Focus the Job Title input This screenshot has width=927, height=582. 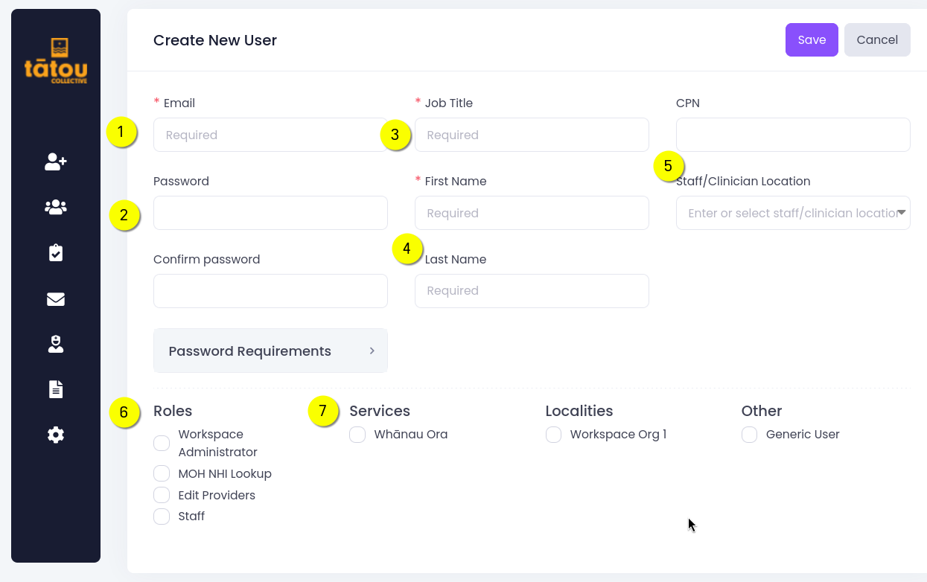click(x=532, y=135)
